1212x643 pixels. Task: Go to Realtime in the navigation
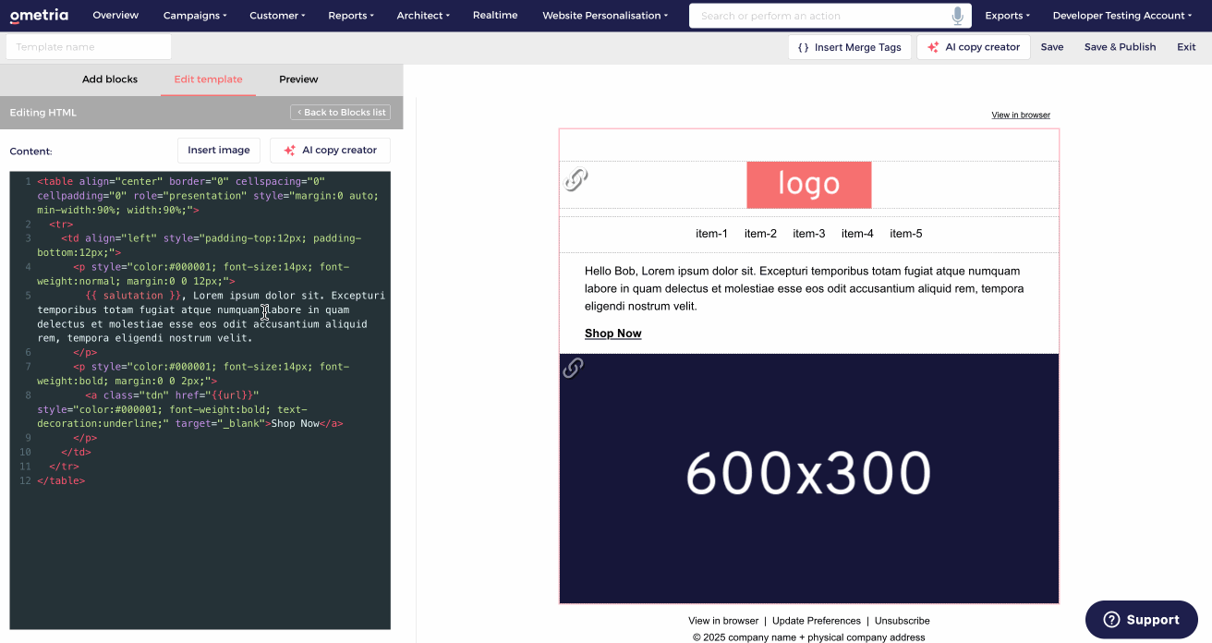pos(495,16)
